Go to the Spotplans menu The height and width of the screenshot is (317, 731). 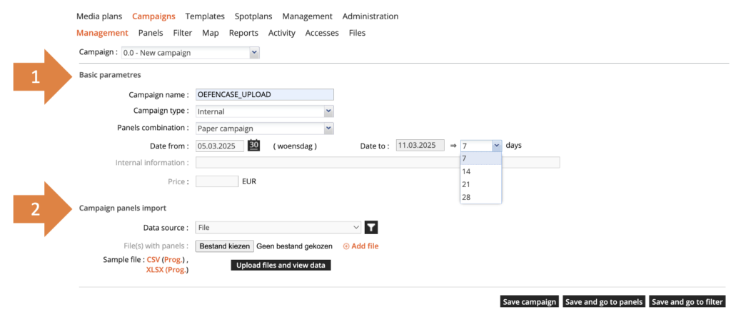[253, 16]
